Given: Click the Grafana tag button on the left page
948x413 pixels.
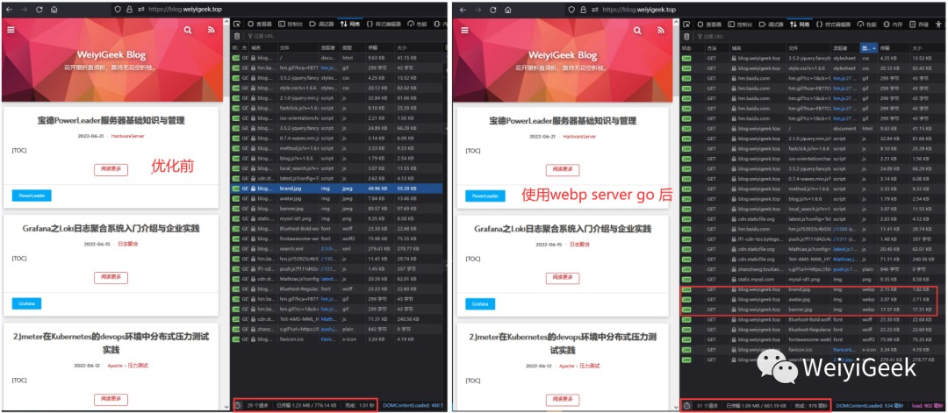Looking at the screenshot, I should pyautogui.click(x=26, y=303).
